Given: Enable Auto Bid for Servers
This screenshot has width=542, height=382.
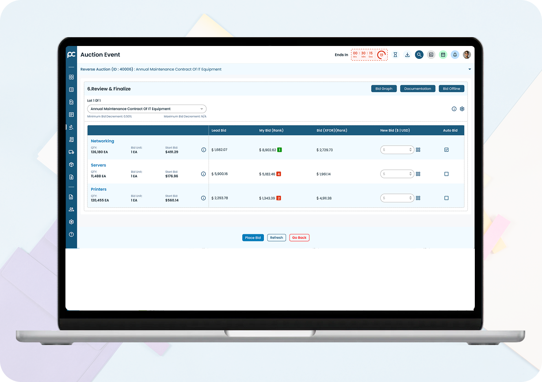Looking at the screenshot, I should click(x=446, y=174).
